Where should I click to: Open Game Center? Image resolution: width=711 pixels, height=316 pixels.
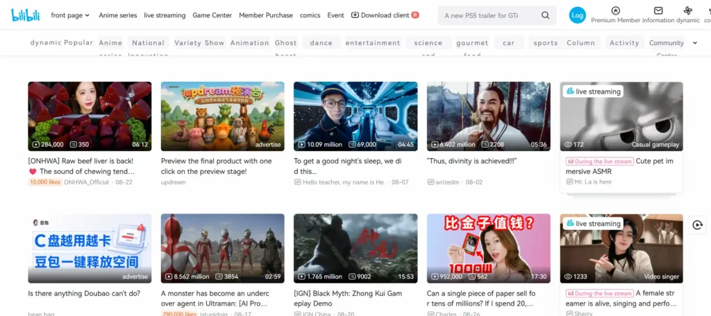coord(212,15)
